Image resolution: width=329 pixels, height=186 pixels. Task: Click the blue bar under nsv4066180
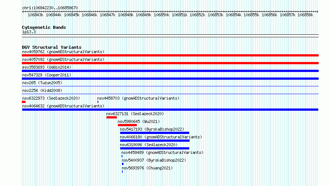pyautogui.click(x=155, y=141)
